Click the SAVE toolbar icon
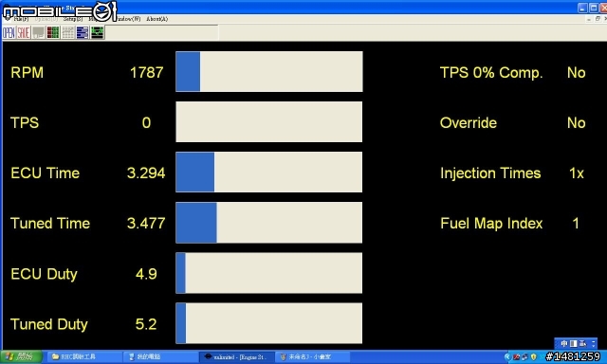This screenshot has height=364, width=607. pos(23,33)
